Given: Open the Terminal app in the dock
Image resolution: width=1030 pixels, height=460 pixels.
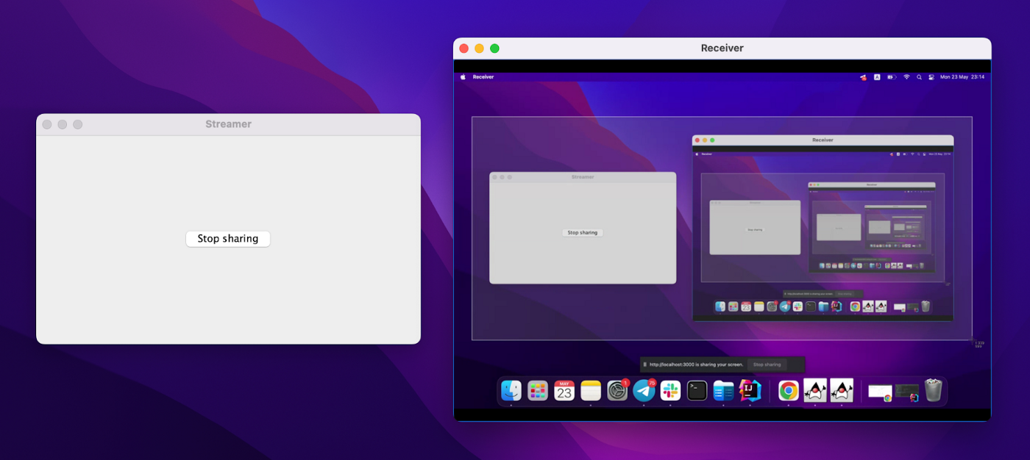Looking at the screenshot, I should 697,390.
